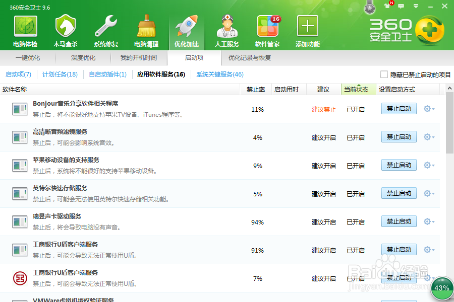Click the 添加功能 plus icon
The image size is (454, 302).
(x=307, y=30)
